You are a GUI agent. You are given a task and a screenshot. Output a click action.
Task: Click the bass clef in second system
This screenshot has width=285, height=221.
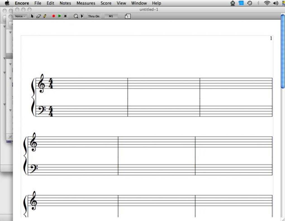pyautogui.click(x=34, y=169)
